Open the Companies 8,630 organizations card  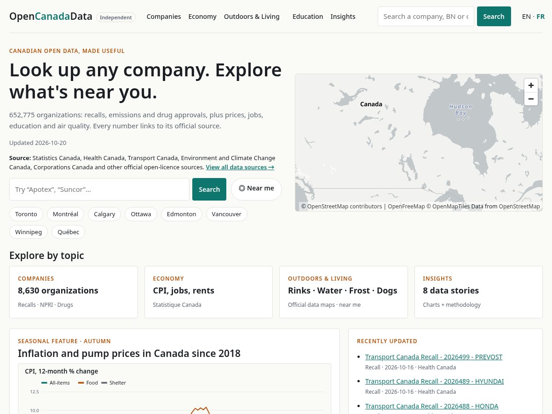[74, 292]
